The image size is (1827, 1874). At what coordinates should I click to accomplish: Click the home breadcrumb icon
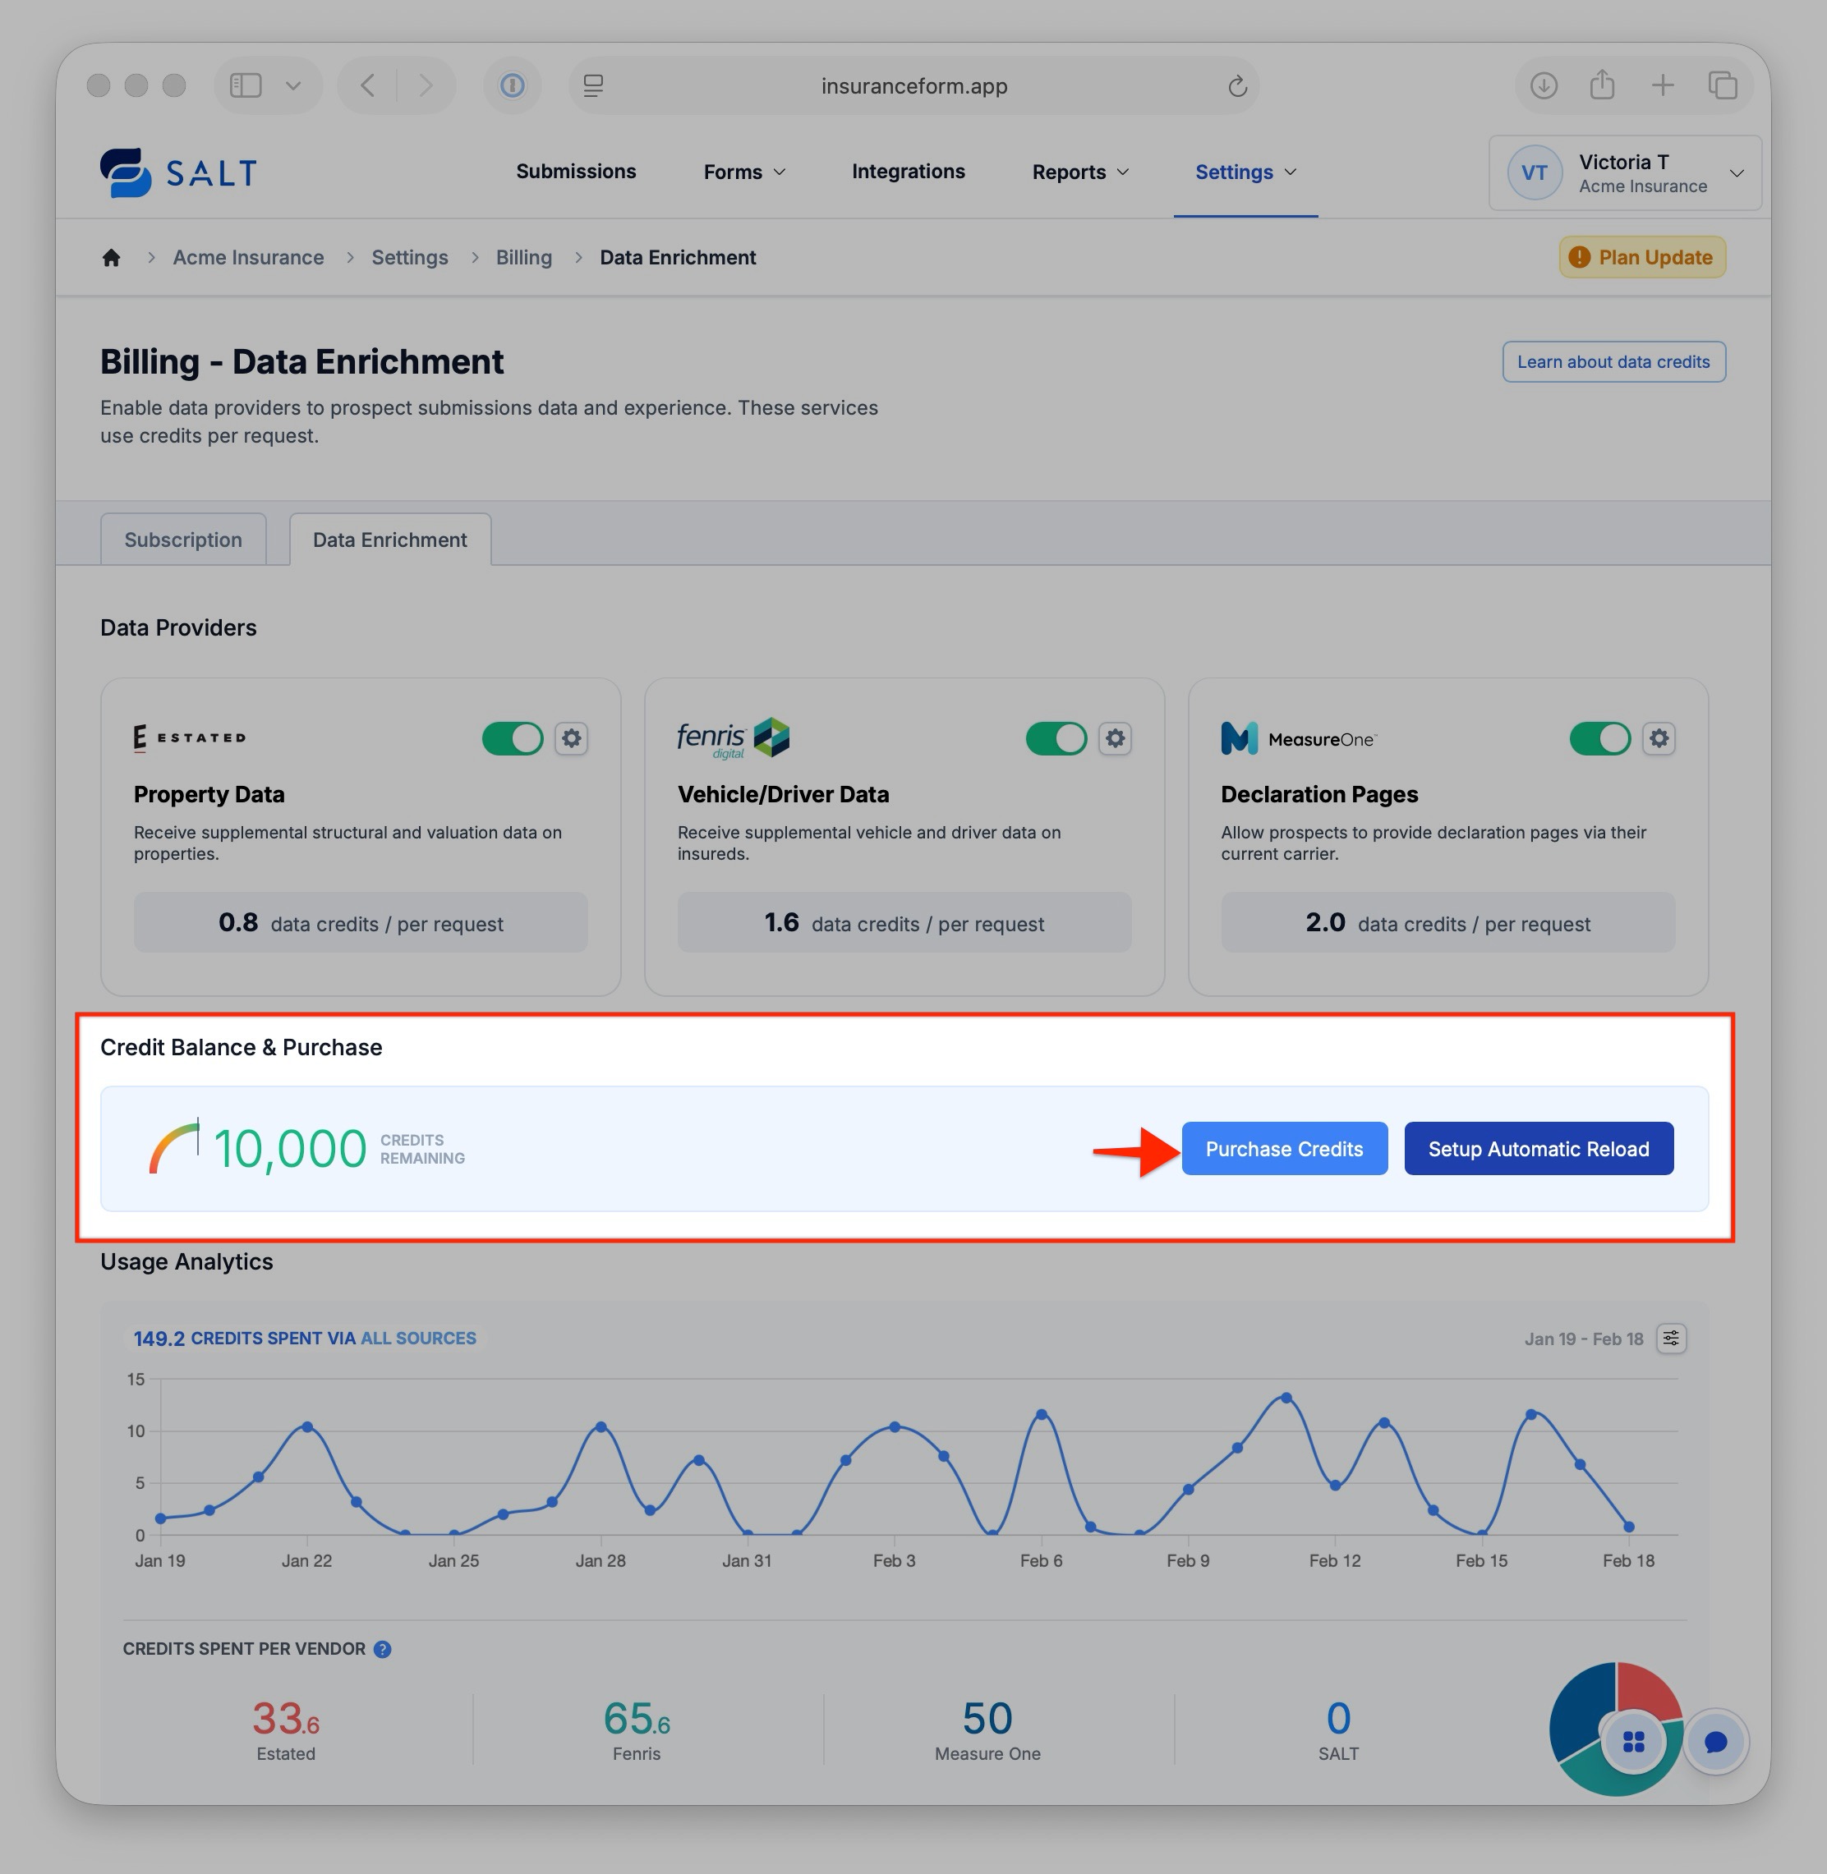click(x=111, y=258)
